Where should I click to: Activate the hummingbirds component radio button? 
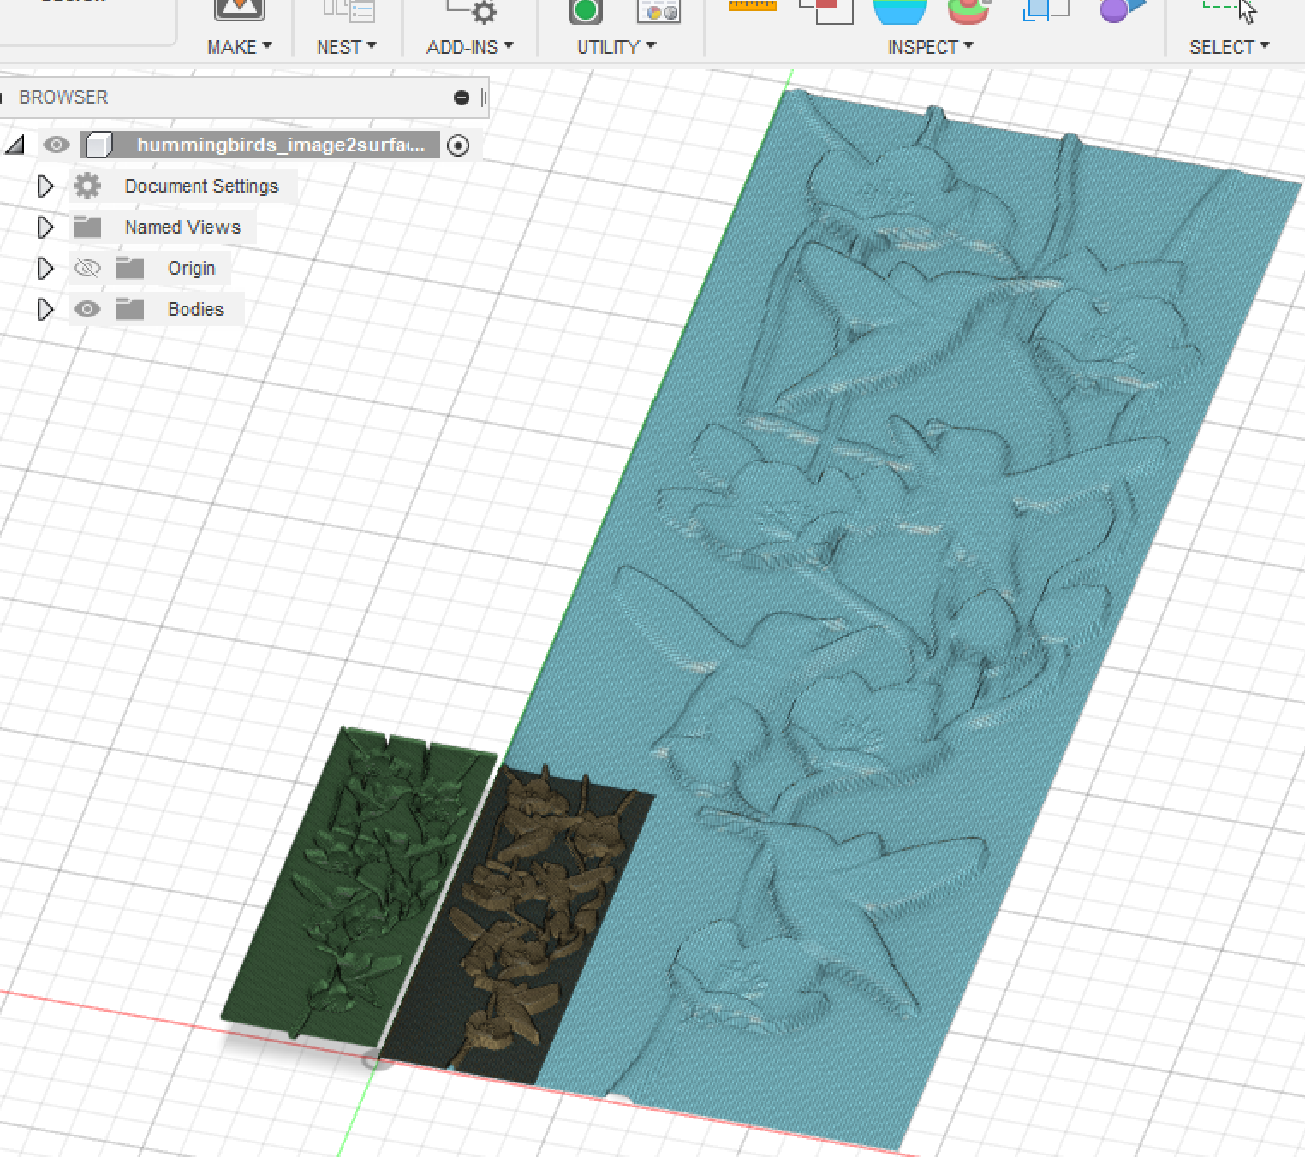coord(458,145)
